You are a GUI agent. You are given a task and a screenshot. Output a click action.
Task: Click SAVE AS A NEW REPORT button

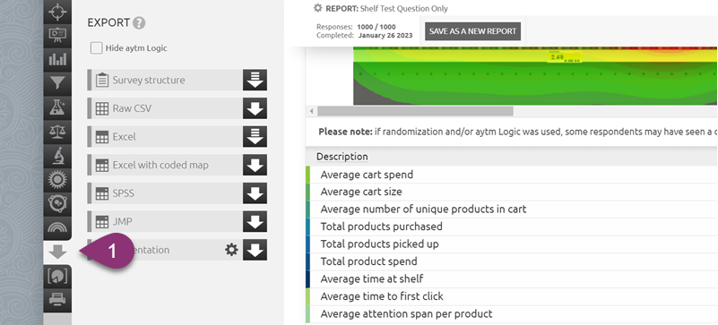pyautogui.click(x=472, y=31)
